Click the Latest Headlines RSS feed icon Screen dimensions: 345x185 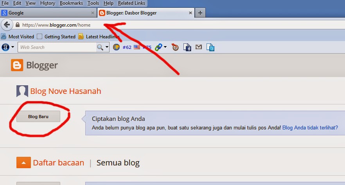point(81,36)
